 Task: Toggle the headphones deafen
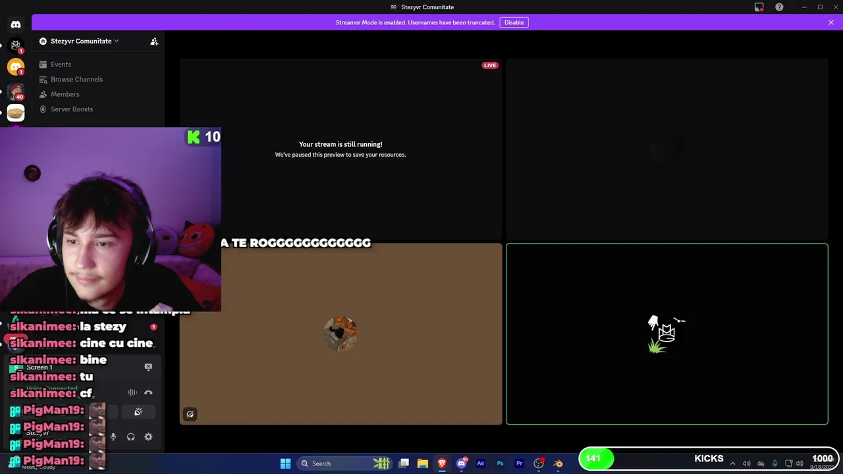pos(130,436)
